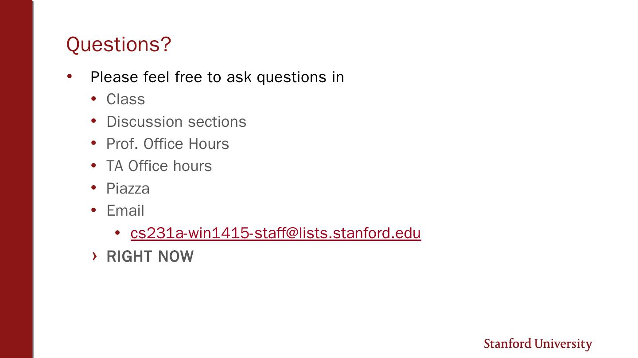Screen dimensions: 638x358
Task: Select the "Please feel free to ask" line
Action: point(217,77)
